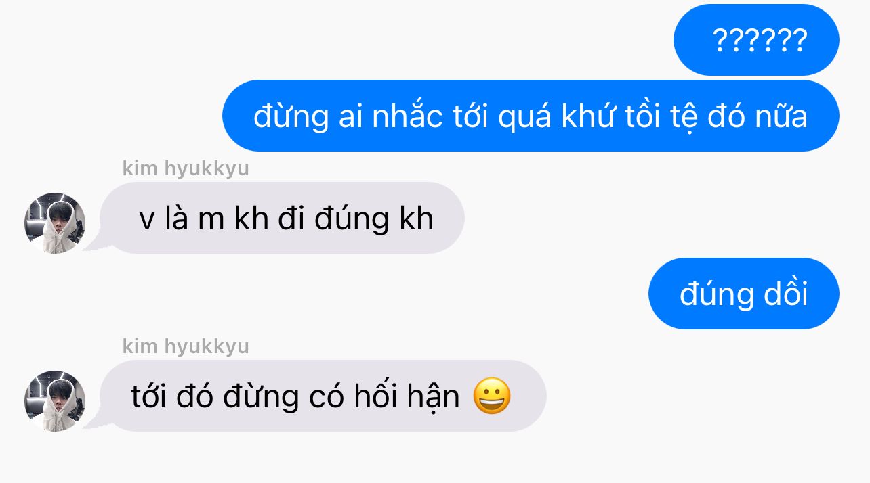This screenshot has height=483, width=870.
Task: Open kim hyukkyu's avatar beside the emoji message
Action: coord(55,401)
